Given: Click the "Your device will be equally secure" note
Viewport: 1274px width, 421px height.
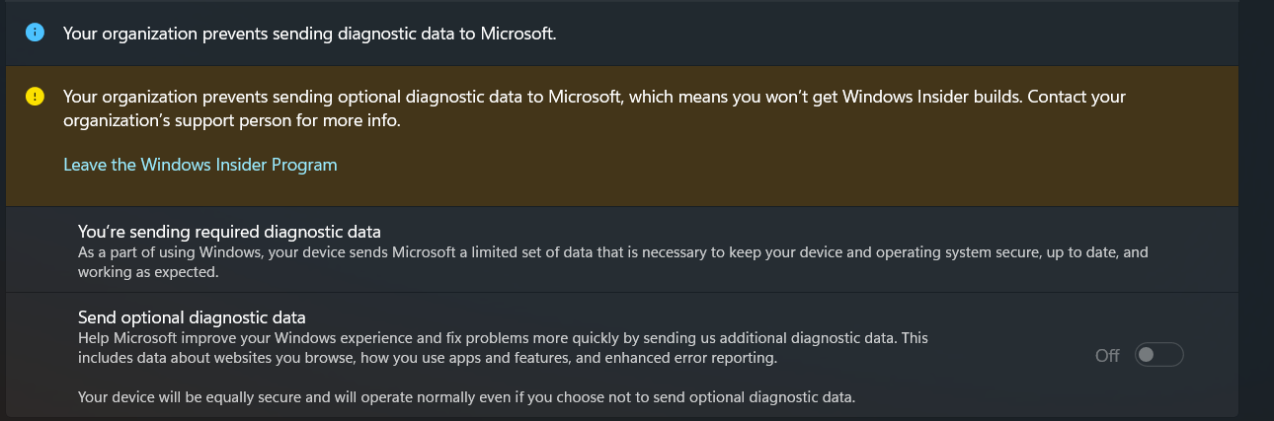Looking at the screenshot, I should coord(466,398).
